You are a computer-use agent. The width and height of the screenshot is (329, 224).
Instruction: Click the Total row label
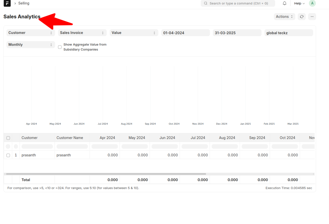pyautogui.click(x=26, y=180)
